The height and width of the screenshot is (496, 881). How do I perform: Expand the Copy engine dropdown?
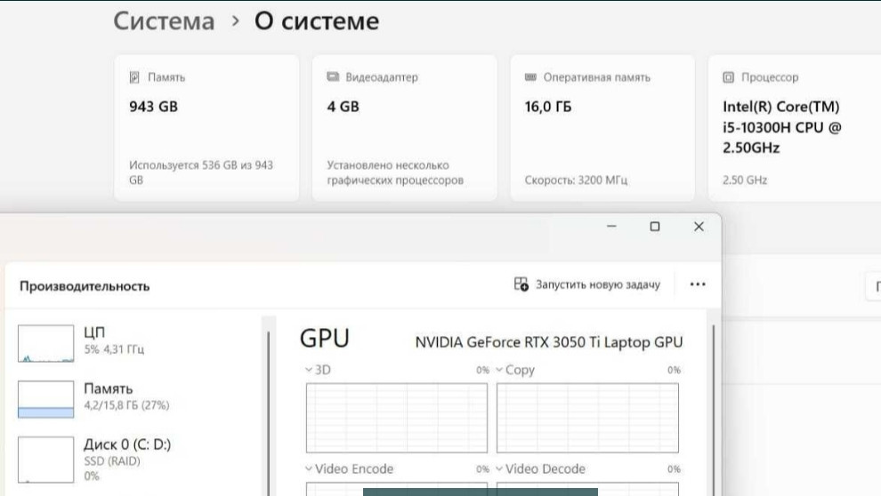point(499,370)
